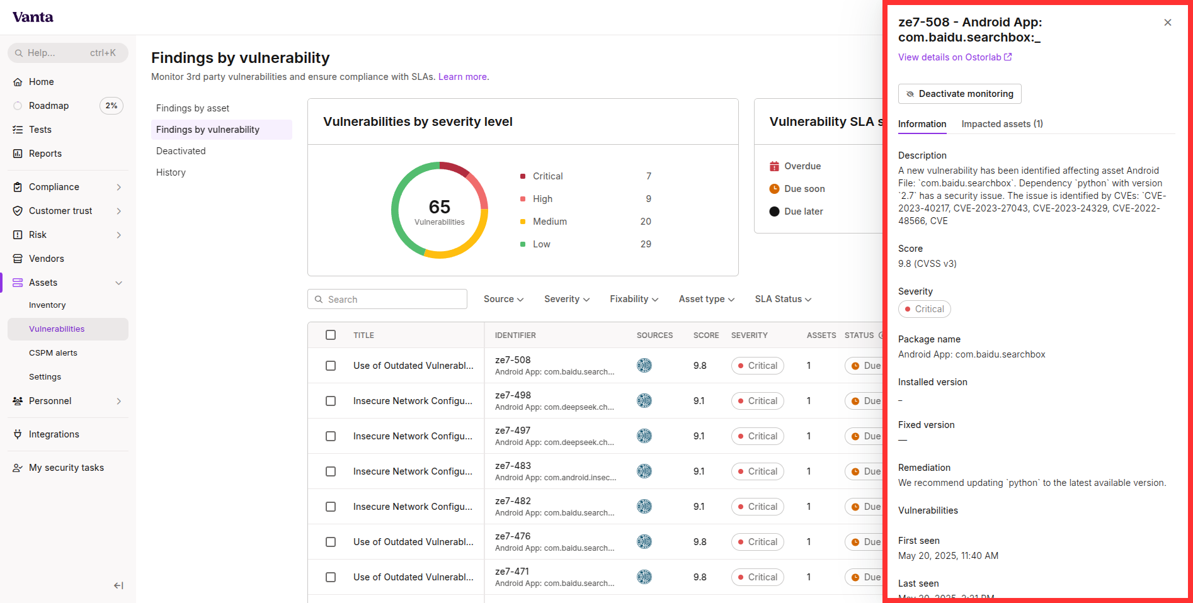
Task: Click the Tests checklist icon
Action: pyautogui.click(x=18, y=130)
